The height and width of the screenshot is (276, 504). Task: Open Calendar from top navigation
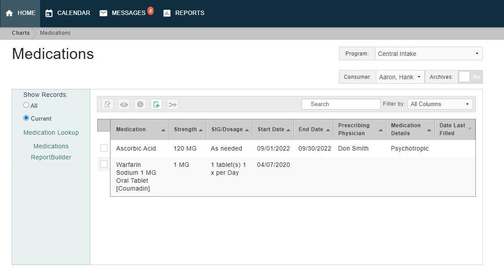coord(68,13)
